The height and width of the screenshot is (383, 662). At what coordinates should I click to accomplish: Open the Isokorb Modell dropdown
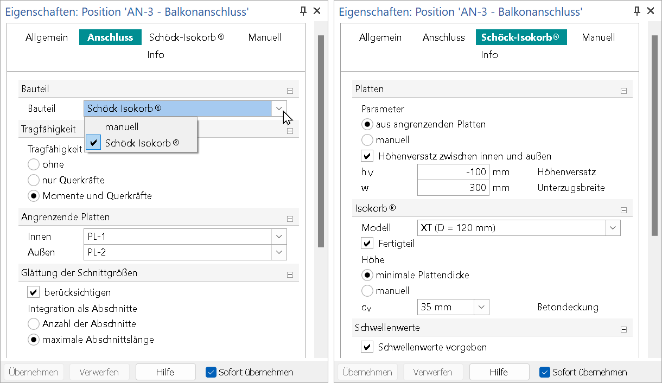[613, 228]
